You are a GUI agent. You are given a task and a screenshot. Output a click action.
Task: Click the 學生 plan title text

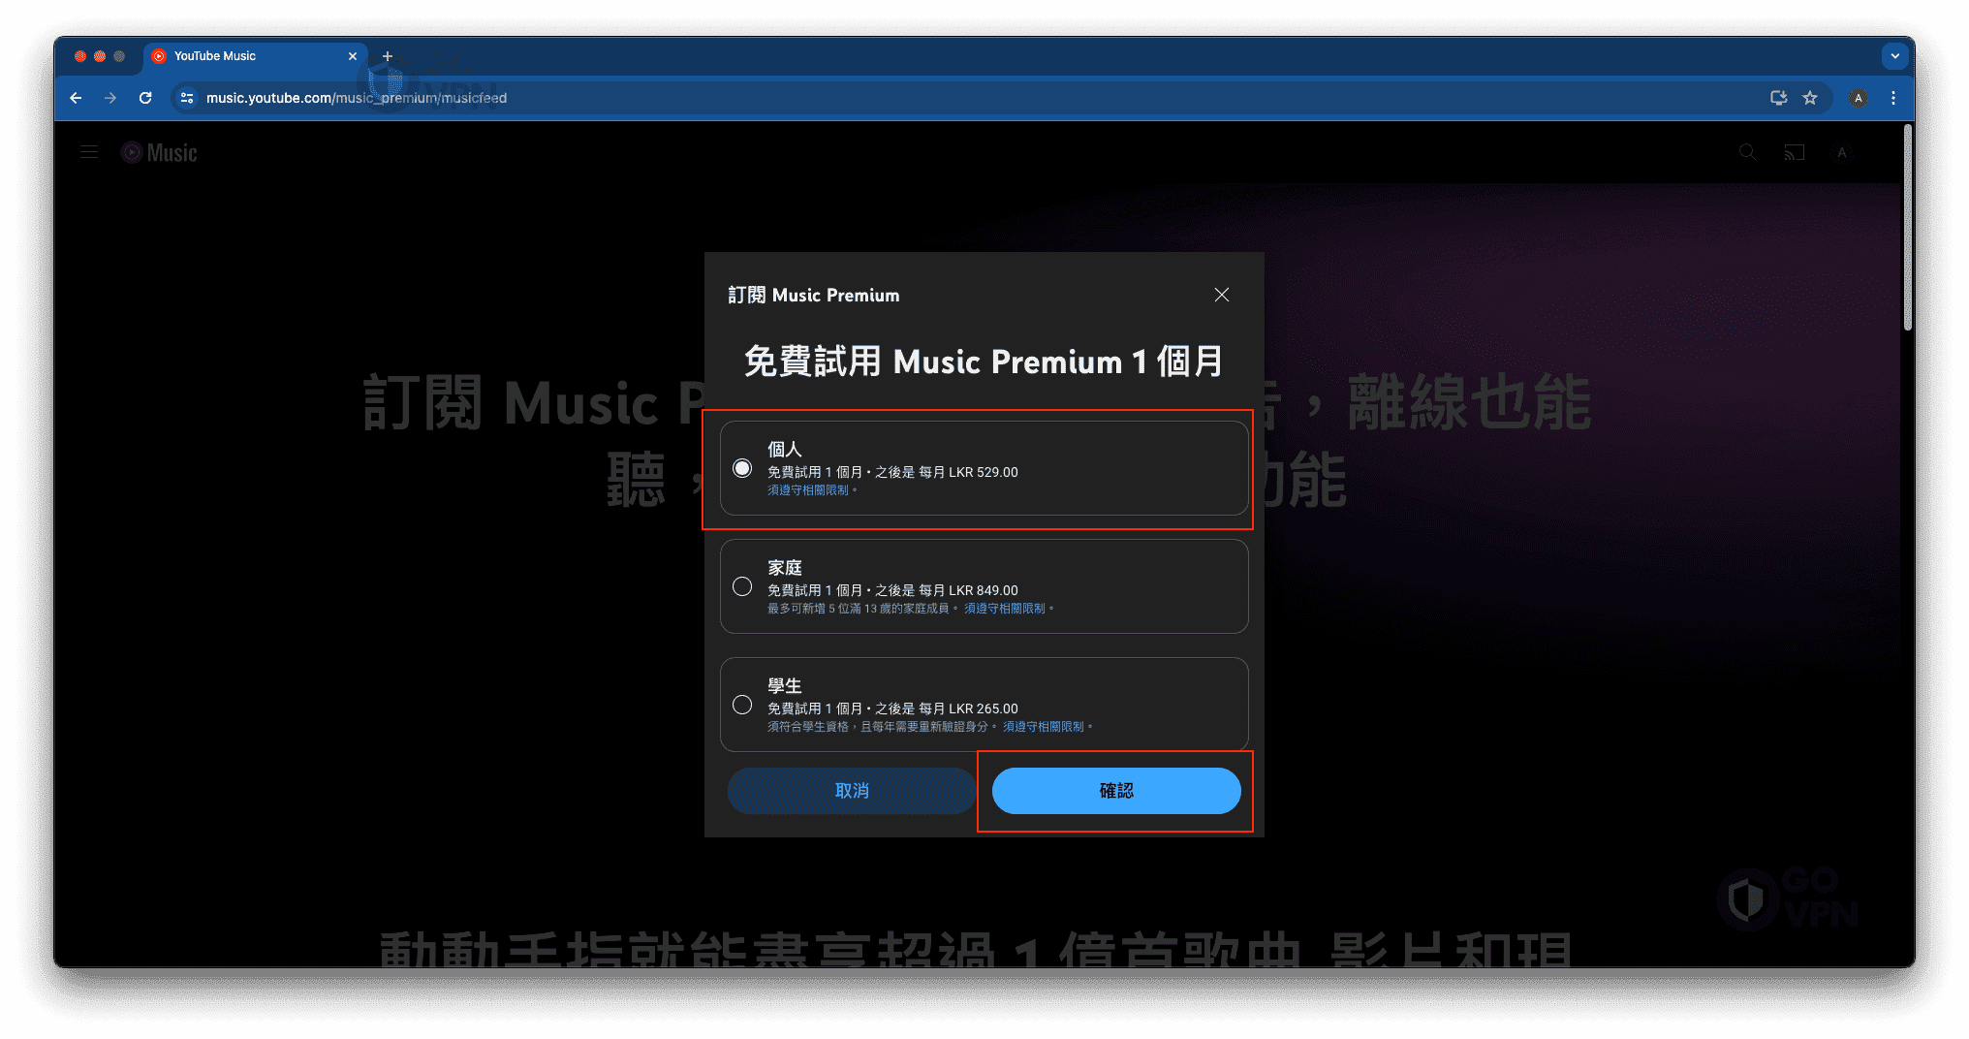point(785,685)
